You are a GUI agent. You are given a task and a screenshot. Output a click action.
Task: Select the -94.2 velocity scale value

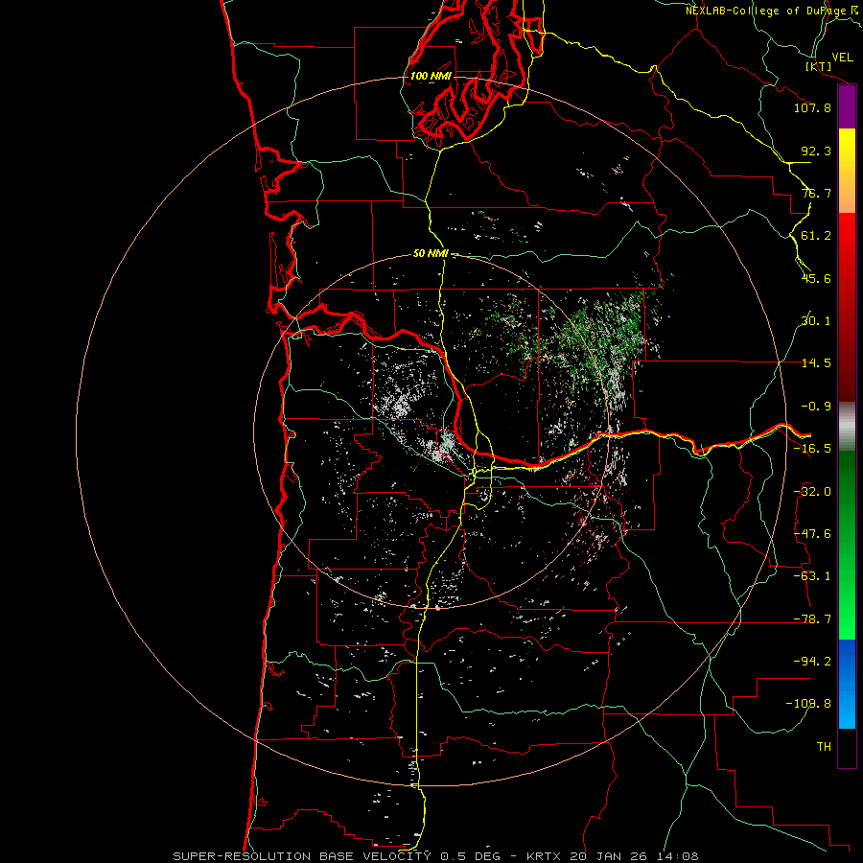click(x=812, y=662)
